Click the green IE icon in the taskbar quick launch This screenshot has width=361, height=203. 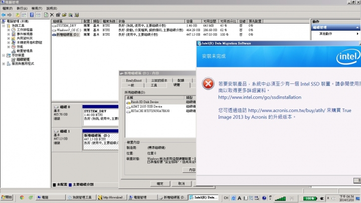31,197
